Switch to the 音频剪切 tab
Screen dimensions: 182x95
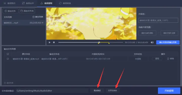pos(10,3)
